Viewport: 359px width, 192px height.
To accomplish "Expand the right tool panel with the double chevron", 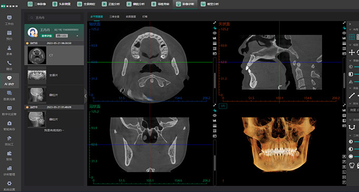I will 350,24.
